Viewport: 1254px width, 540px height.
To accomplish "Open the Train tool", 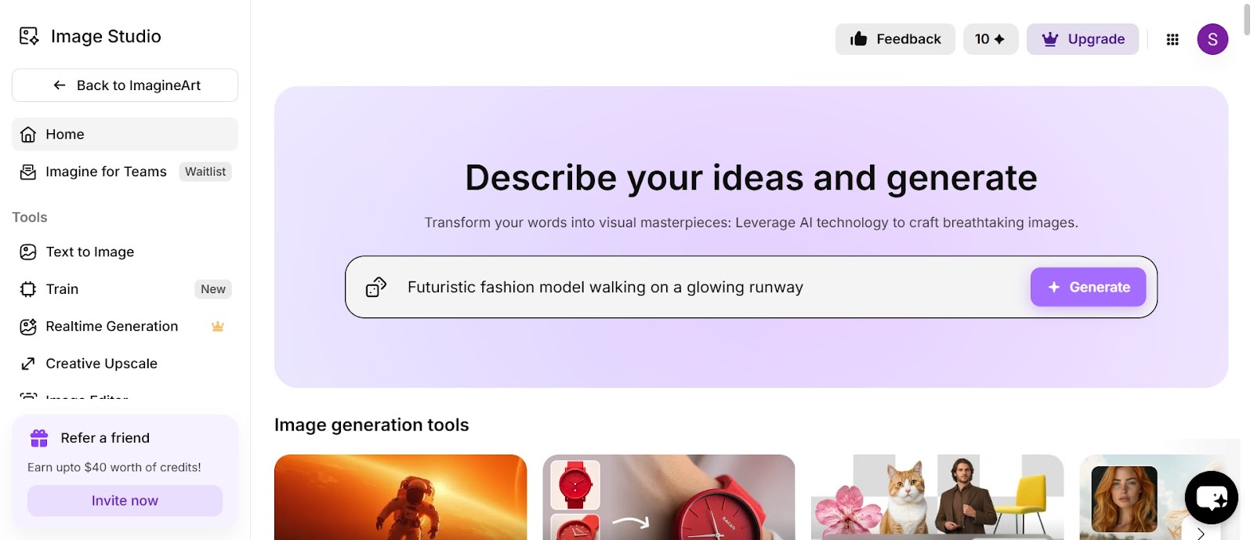I will tap(125, 289).
